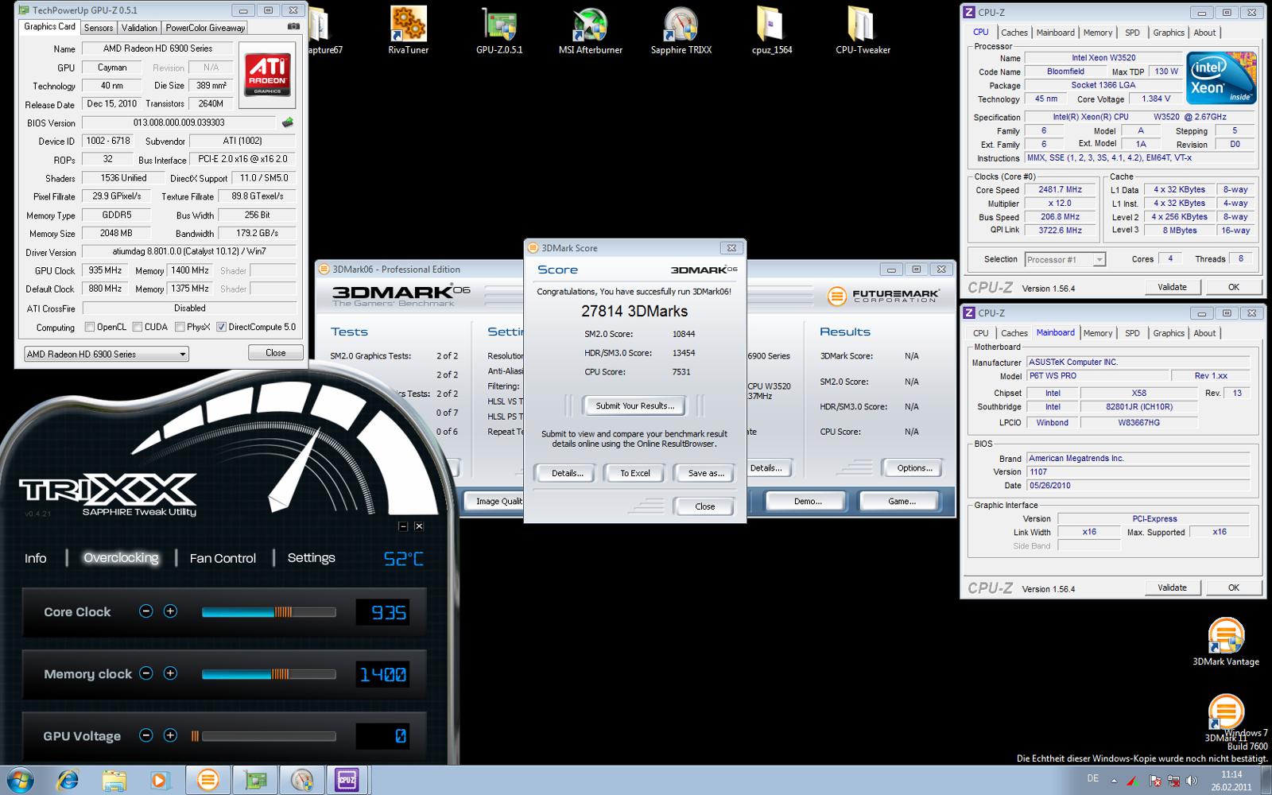
Task: Click Options button in 3DMark06
Action: click(x=914, y=468)
